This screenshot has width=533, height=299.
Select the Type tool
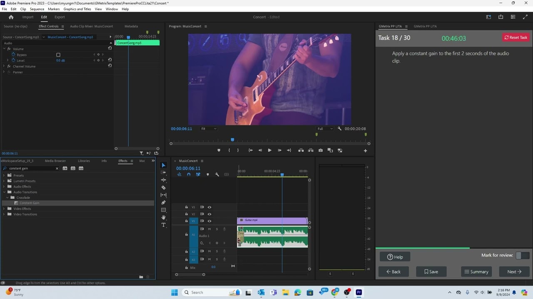(163, 225)
